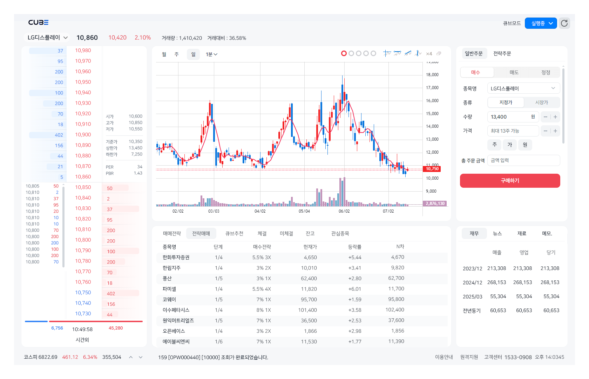
Task: Open the 큐브추천 tab
Action: [x=234, y=234]
